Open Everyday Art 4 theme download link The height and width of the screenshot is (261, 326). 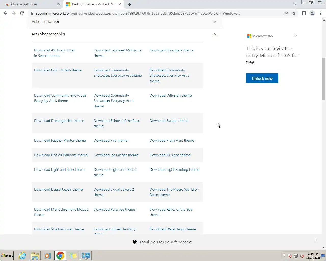[114, 101]
